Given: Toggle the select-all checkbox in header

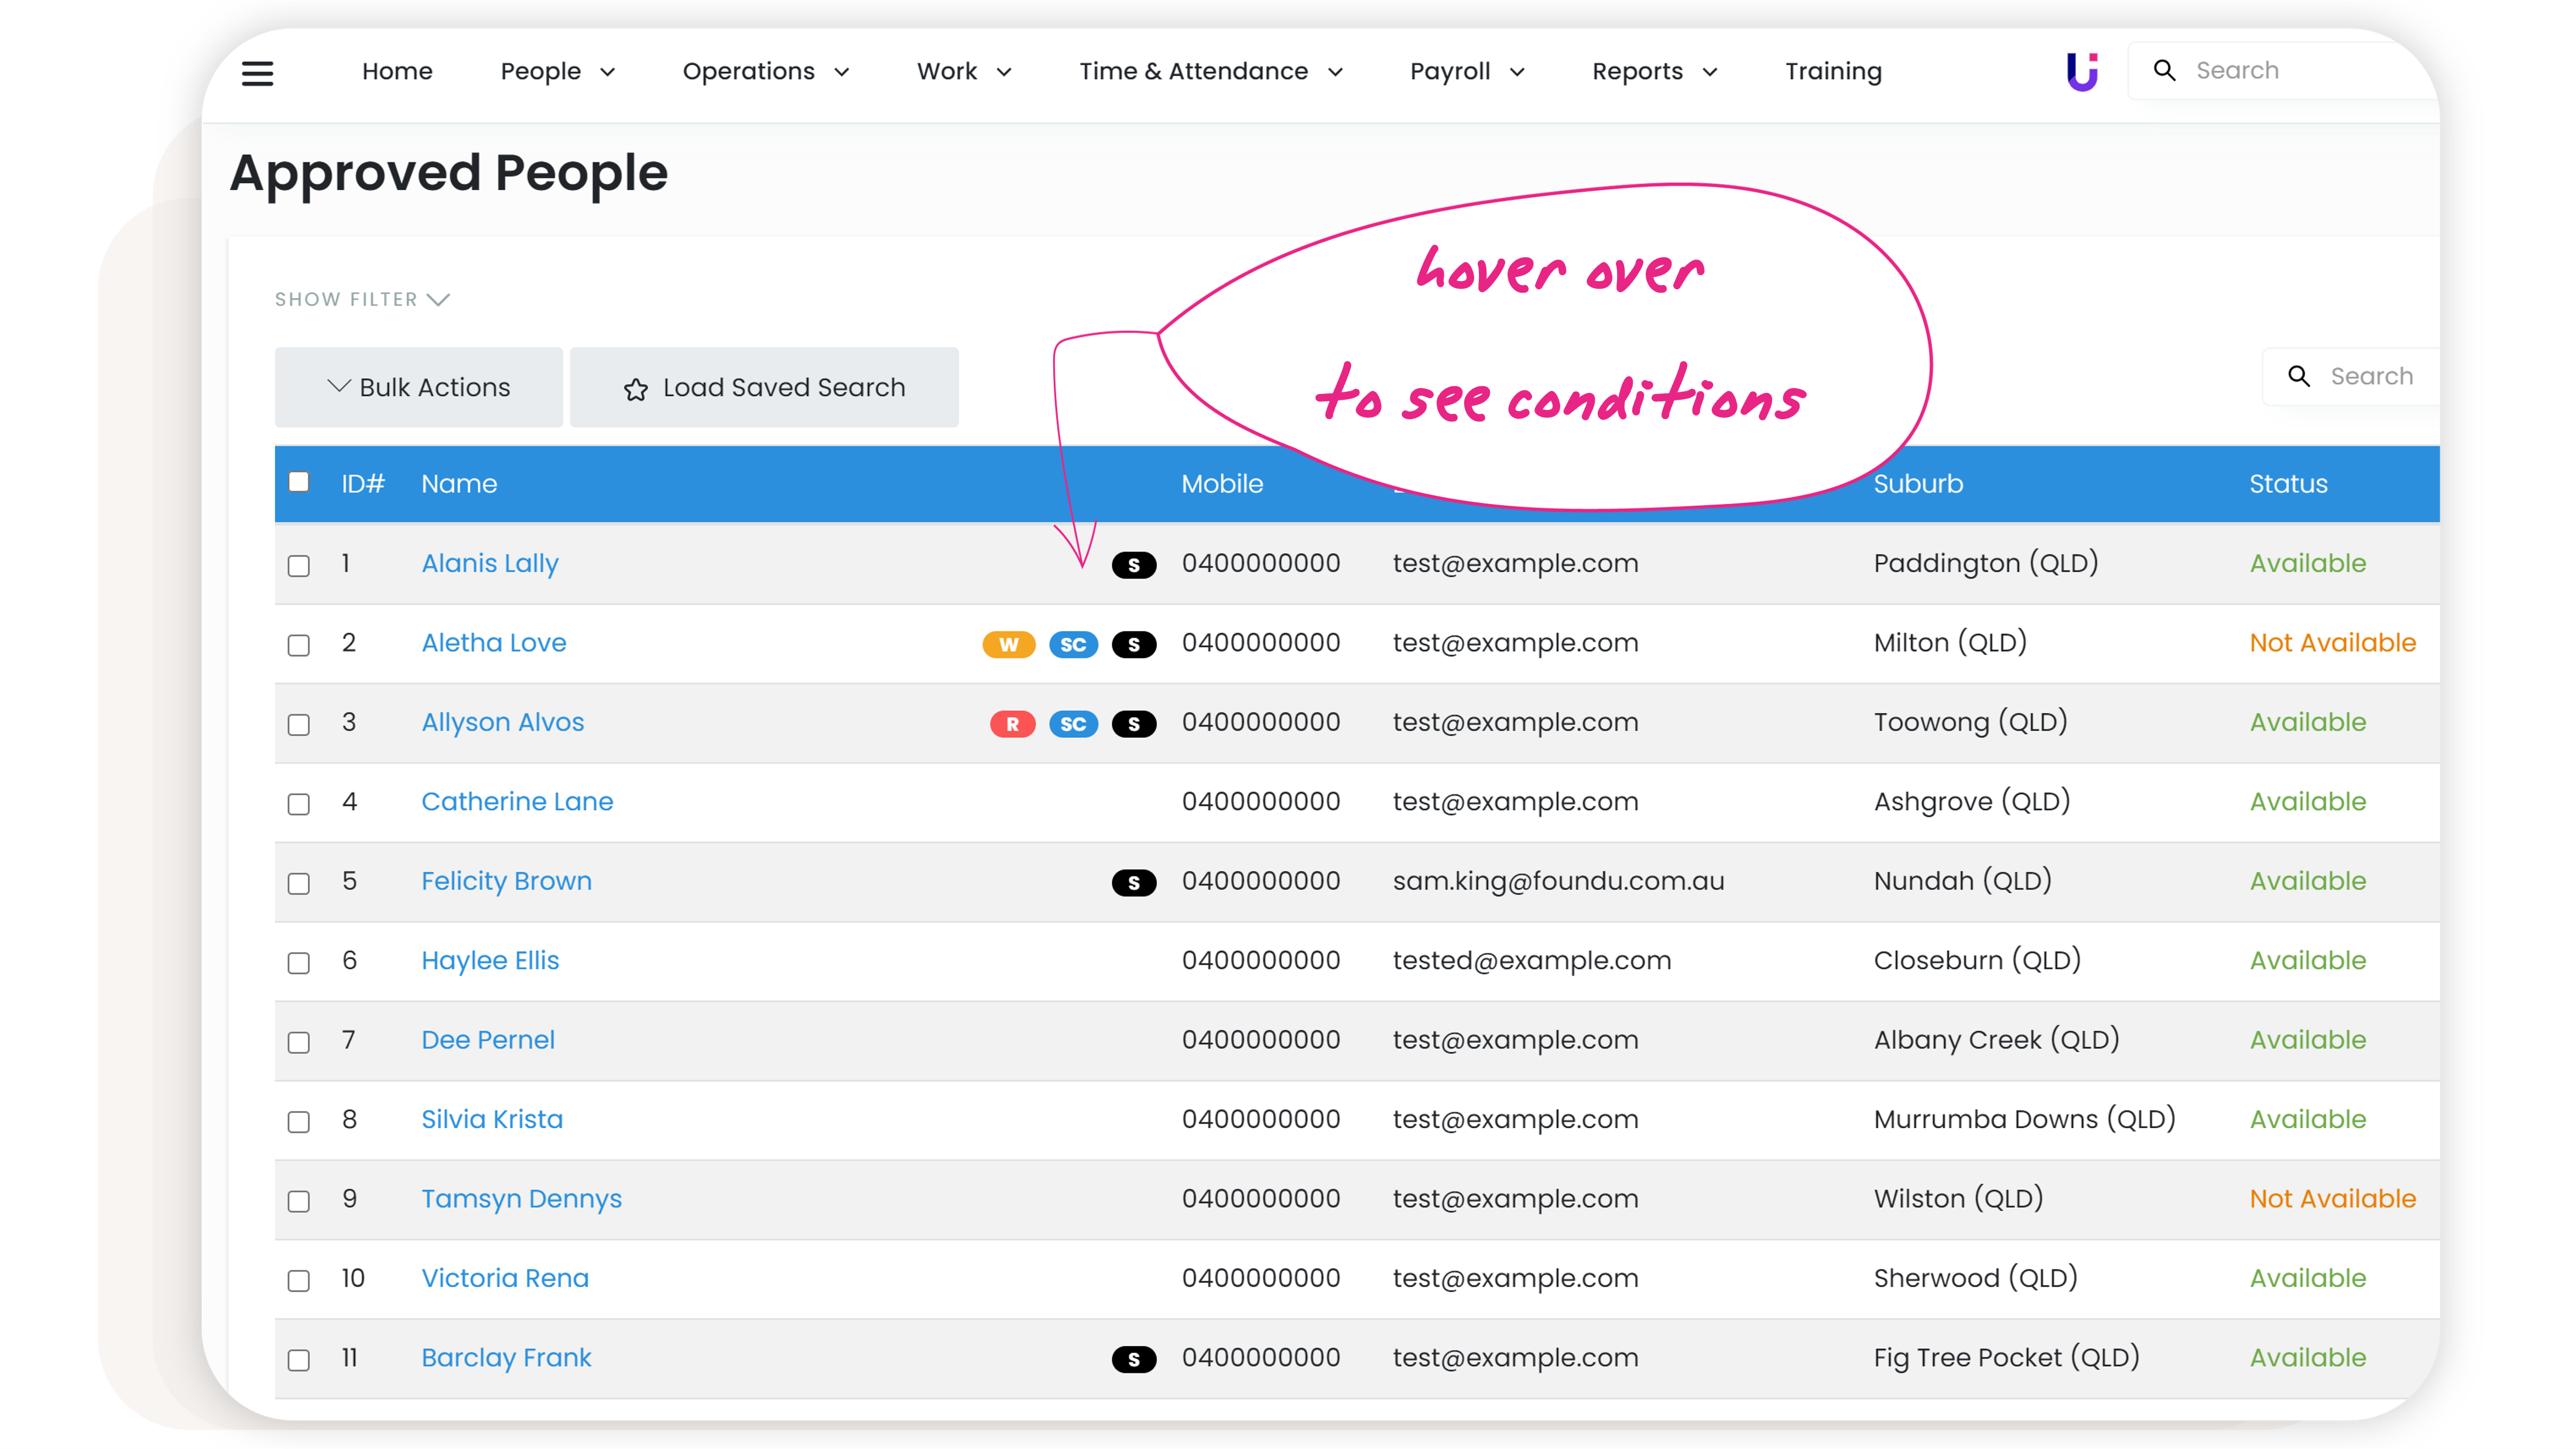Looking at the screenshot, I should click(x=298, y=482).
